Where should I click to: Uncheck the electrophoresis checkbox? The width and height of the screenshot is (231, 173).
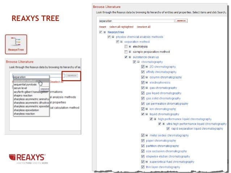pos(143,82)
